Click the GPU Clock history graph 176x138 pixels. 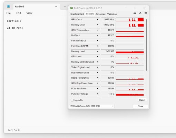coord(130,19)
